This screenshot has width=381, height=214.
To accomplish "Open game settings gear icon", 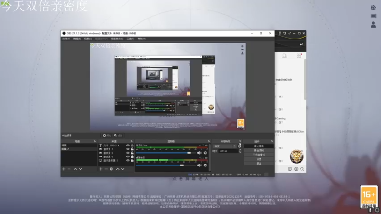I will [373, 8].
